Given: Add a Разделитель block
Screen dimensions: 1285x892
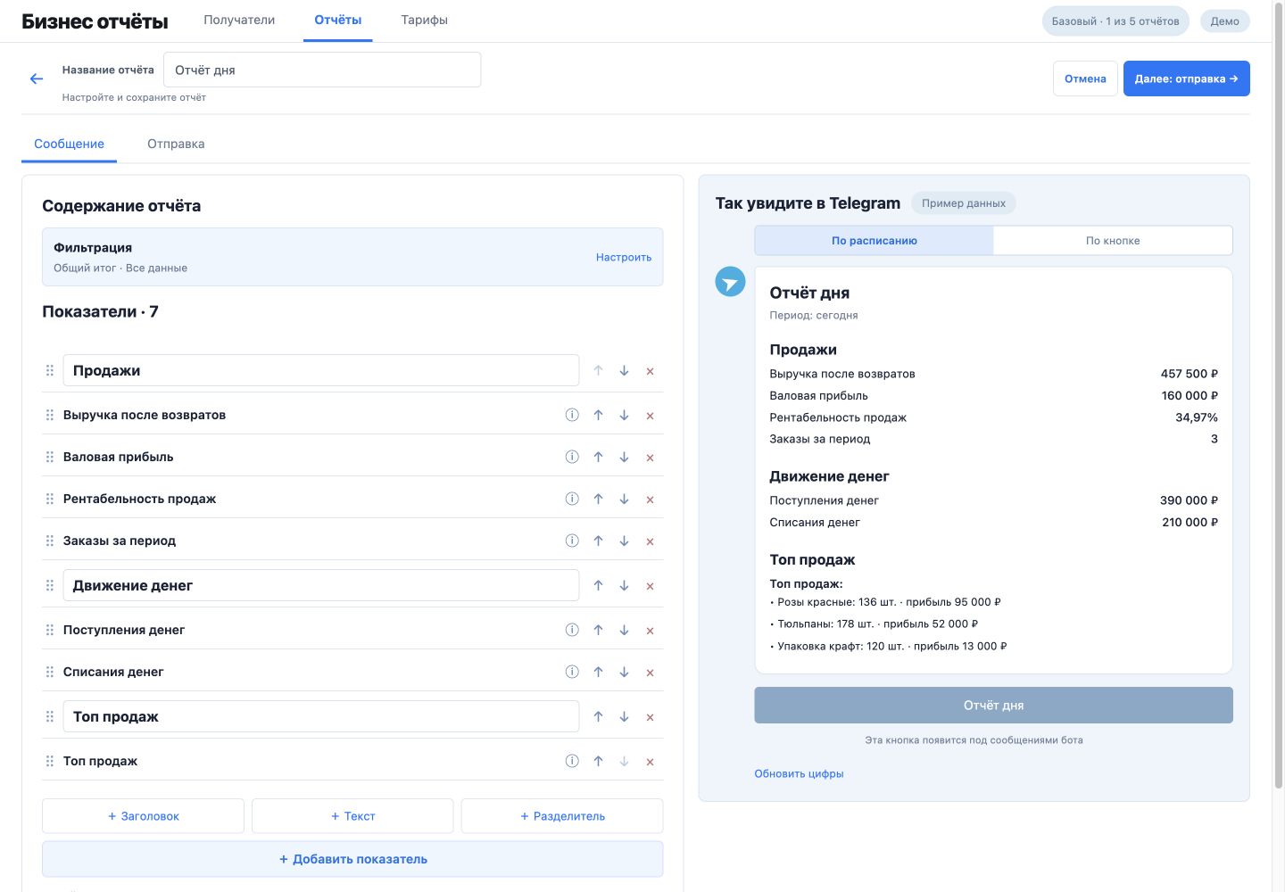Looking at the screenshot, I should (562, 816).
